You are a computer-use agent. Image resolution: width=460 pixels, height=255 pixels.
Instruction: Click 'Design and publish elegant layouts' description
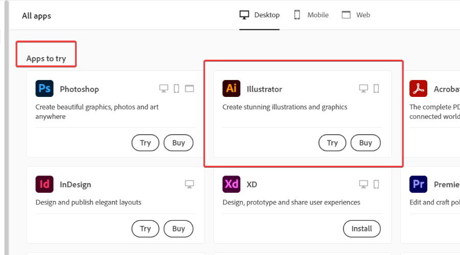click(88, 202)
